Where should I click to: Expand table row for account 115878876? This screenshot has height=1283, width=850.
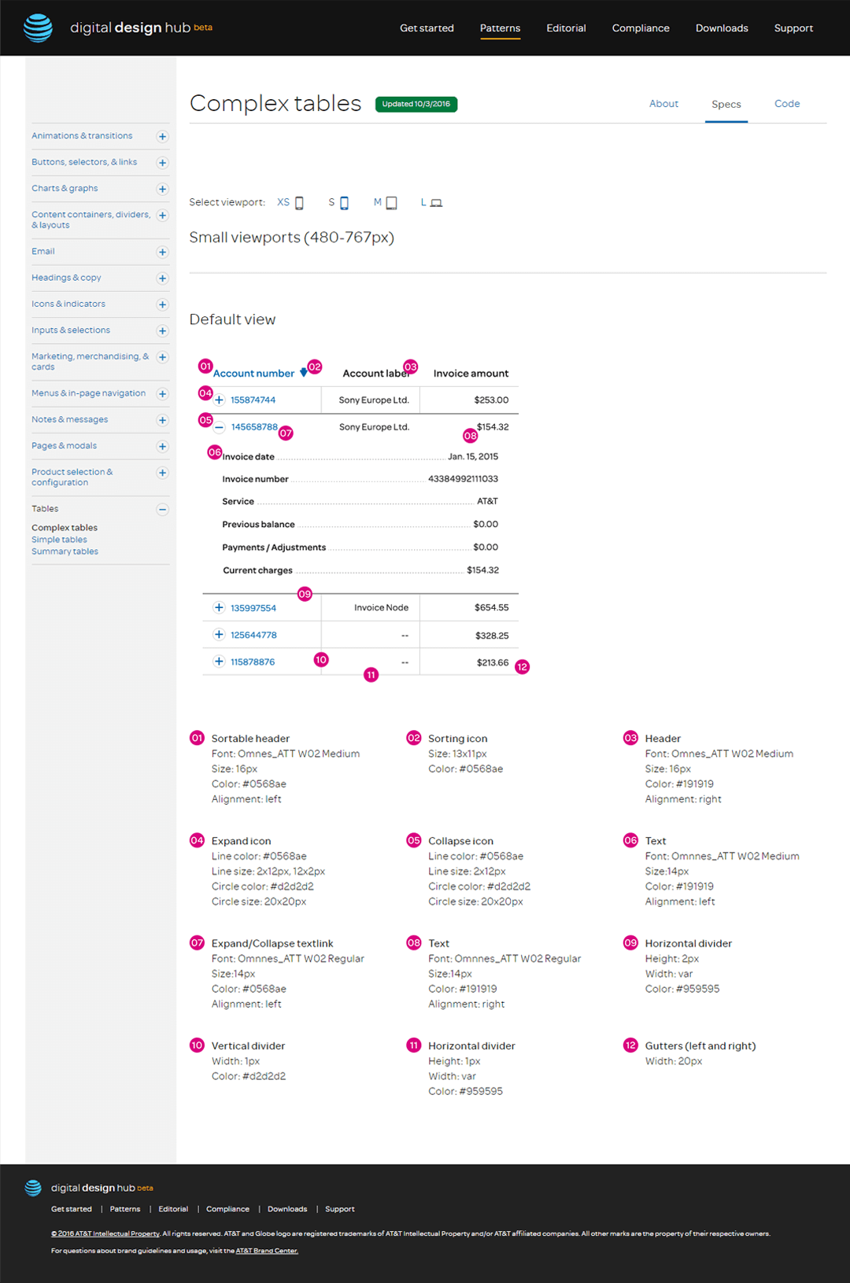point(220,662)
